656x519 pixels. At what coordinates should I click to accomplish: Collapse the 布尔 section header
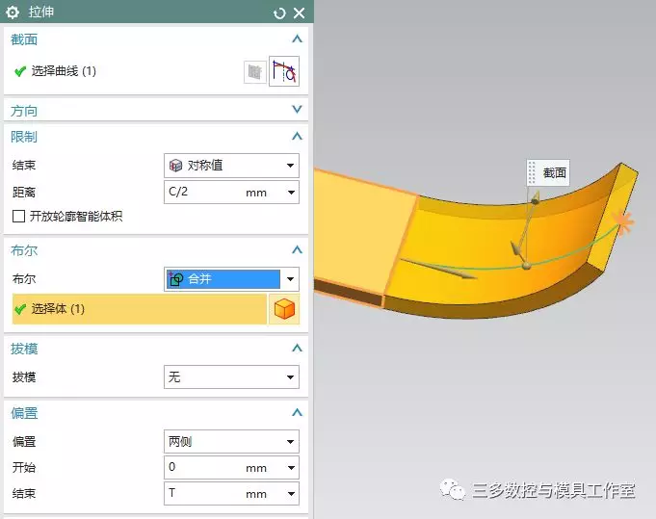(x=297, y=250)
